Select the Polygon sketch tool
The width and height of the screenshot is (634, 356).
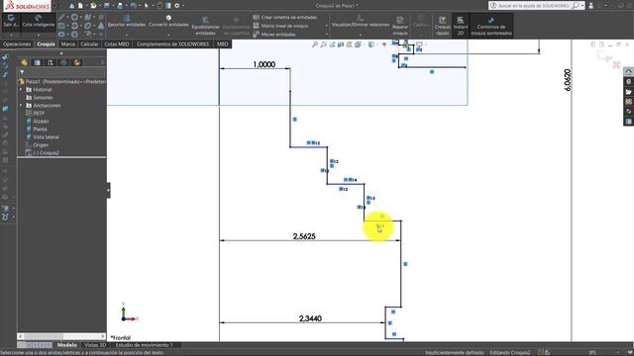(x=75, y=34)
